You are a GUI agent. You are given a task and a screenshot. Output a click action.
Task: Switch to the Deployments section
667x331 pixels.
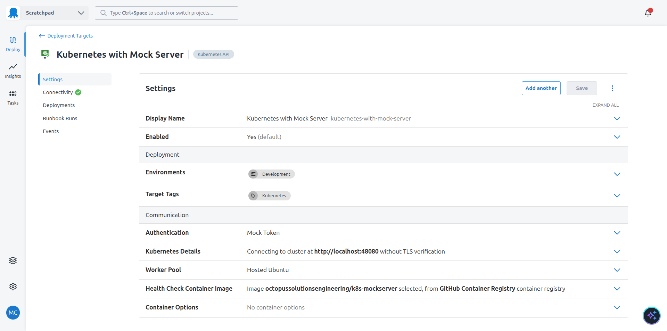tap(59, 105)
